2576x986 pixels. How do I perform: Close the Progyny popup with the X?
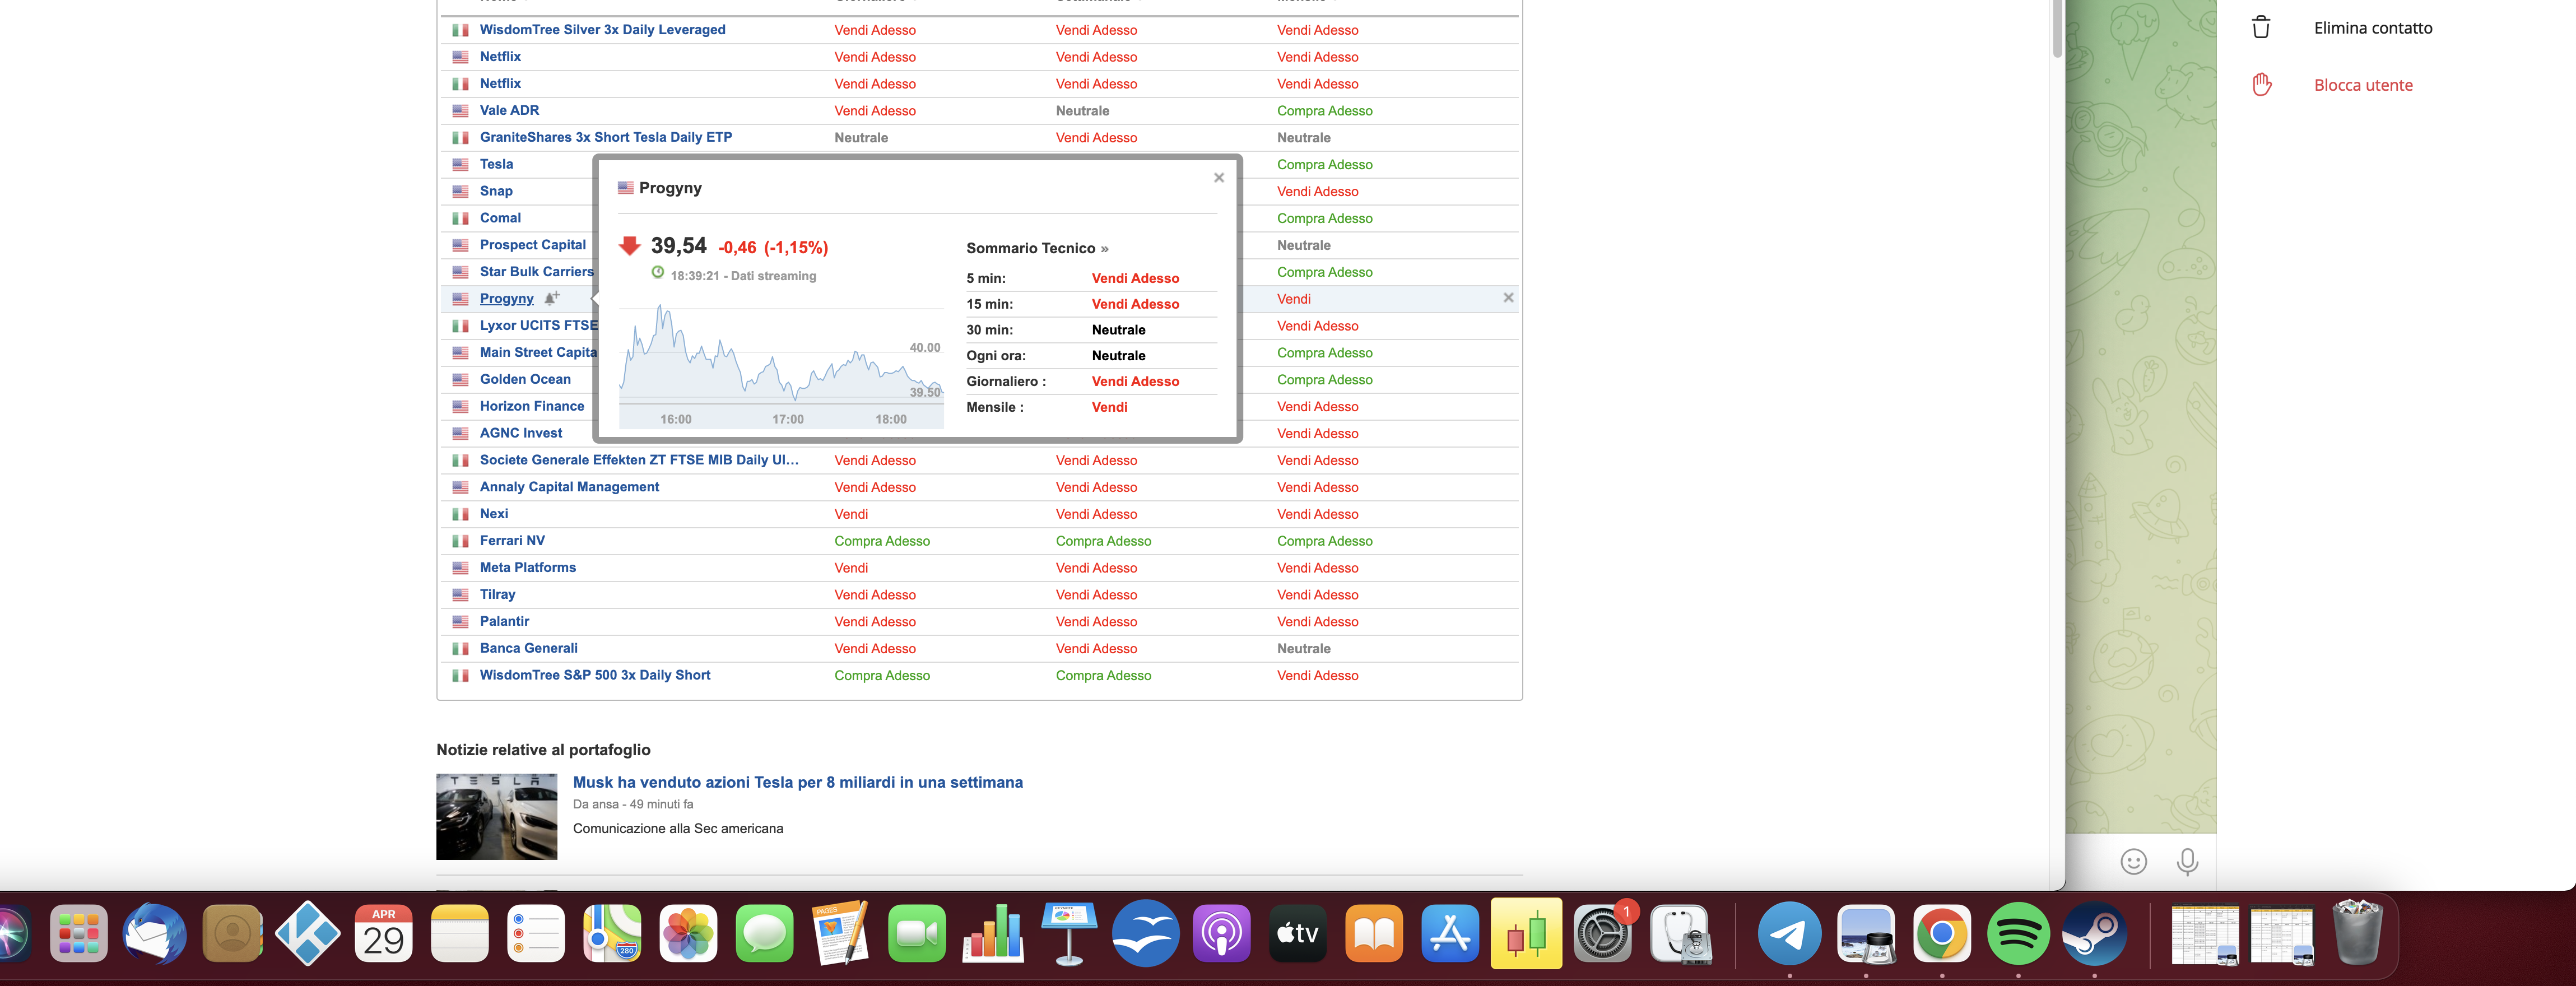click(1218, 178)
